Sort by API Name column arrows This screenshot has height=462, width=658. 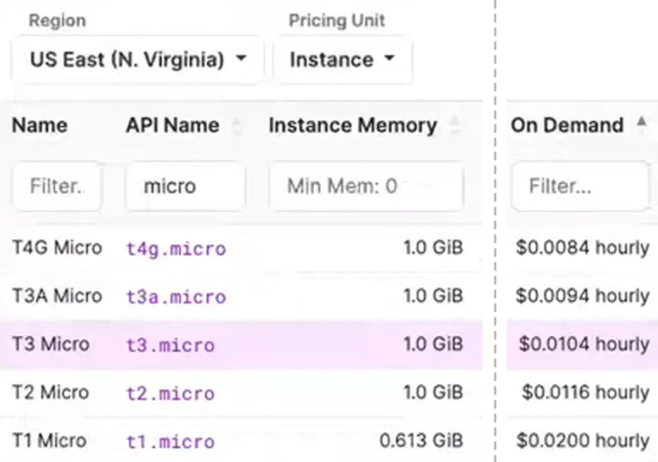coord(236,126)
